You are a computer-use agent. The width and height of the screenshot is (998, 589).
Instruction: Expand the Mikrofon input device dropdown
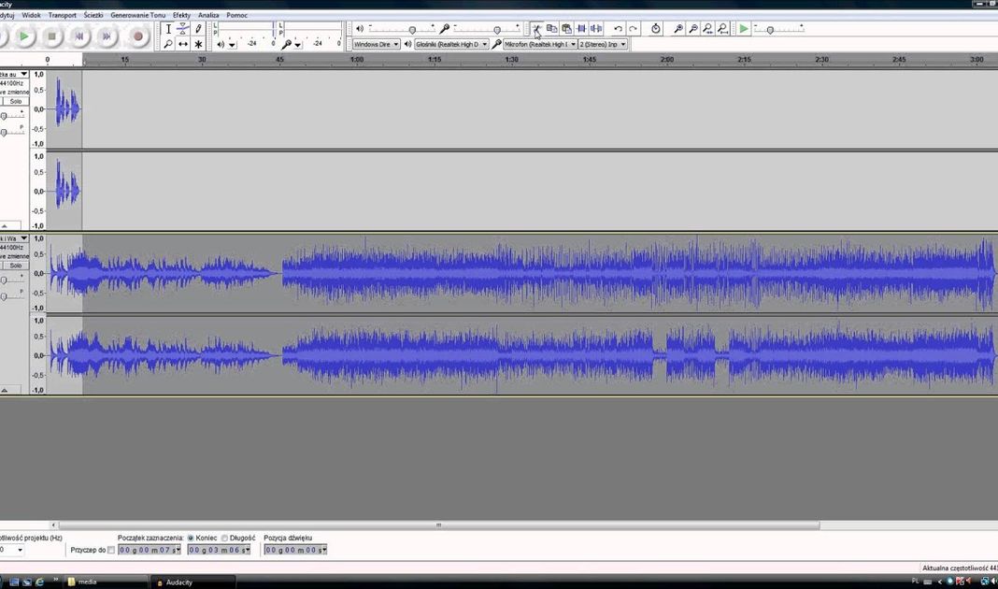click(x=539, y=44)
